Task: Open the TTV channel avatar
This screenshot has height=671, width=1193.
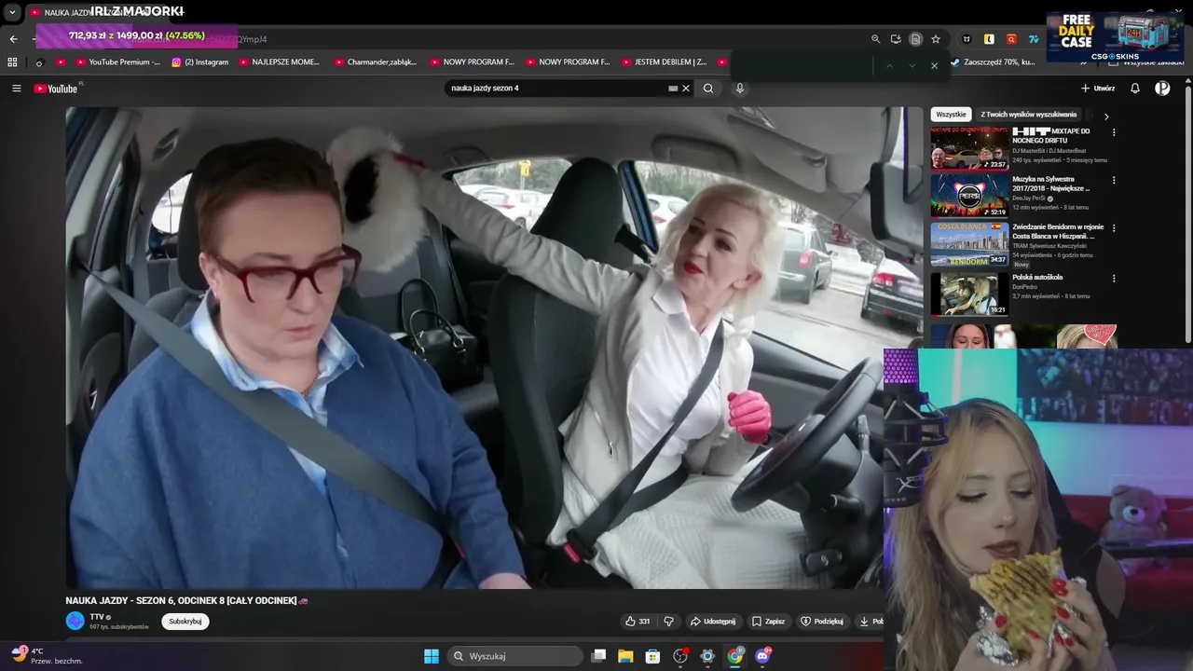Action: point(75,622)
